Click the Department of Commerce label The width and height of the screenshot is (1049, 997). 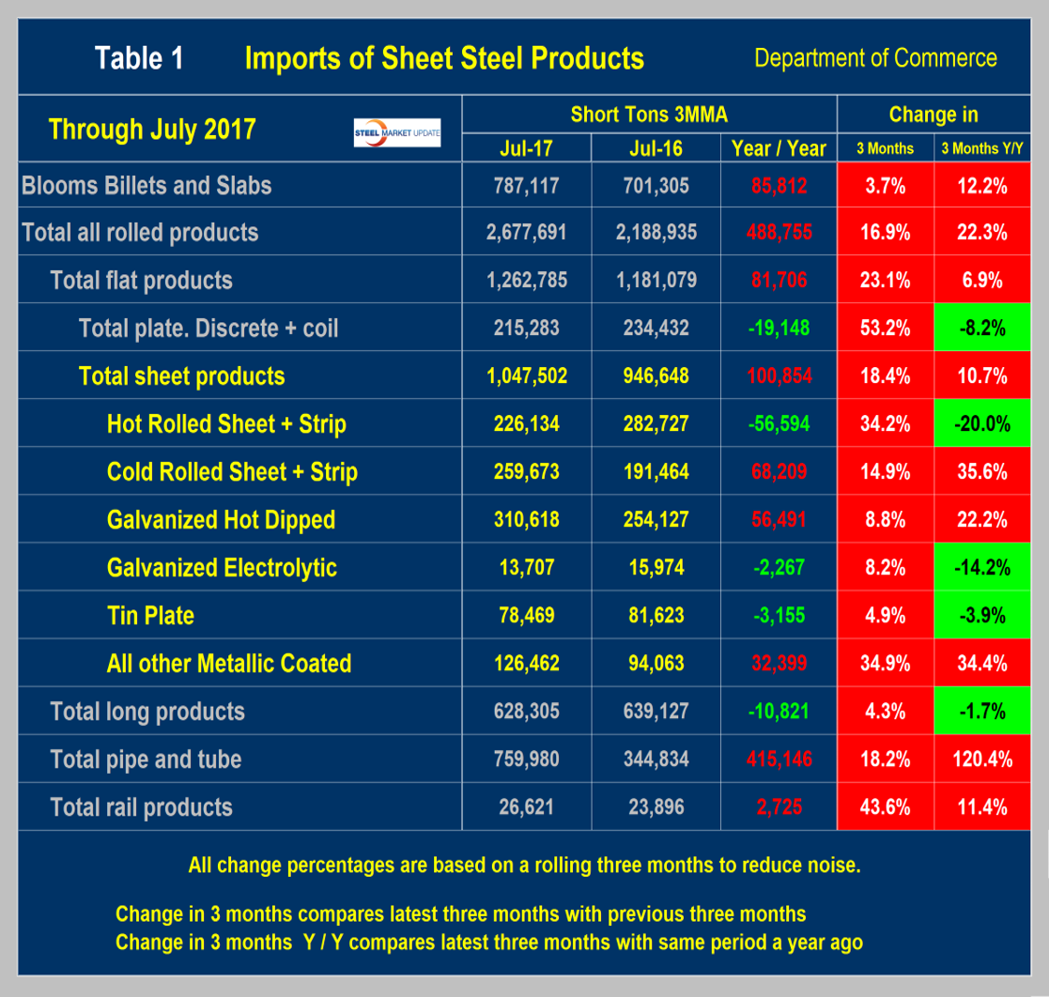875,58
